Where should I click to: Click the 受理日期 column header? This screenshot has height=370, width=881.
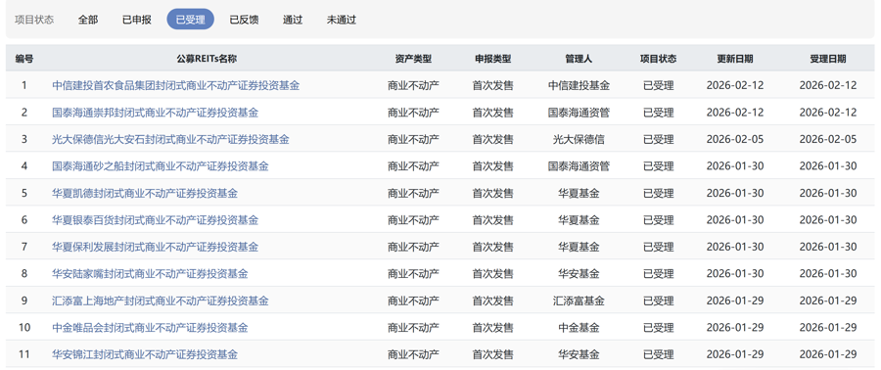(828, 59)
